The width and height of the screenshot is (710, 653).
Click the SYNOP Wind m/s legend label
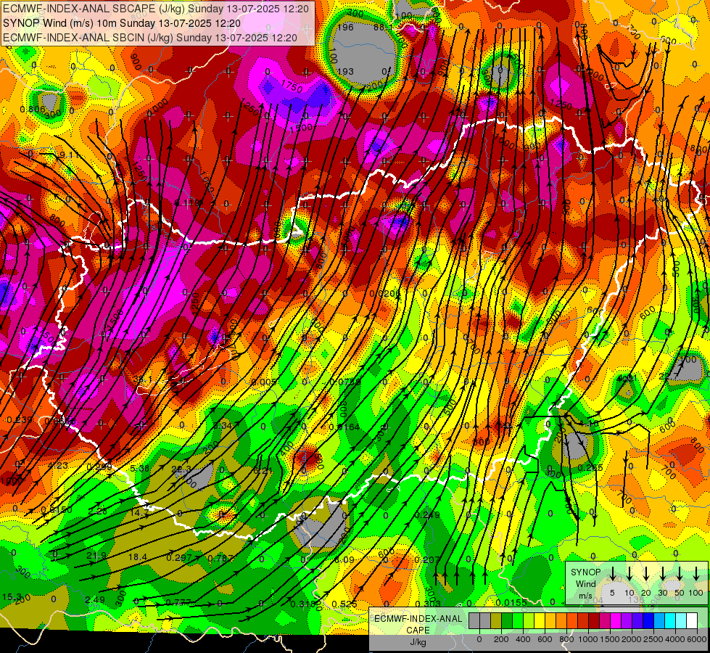coord(585,583)
